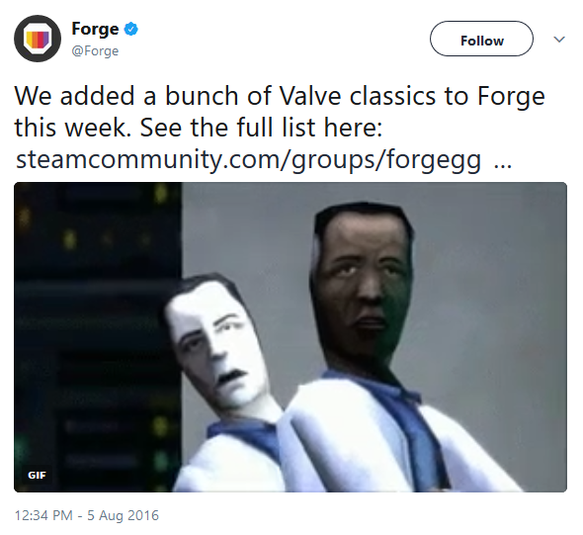The width and height of the screenshot is (583, 535).
Task: Click the ellipsis after the link
Action: point(503,165)
